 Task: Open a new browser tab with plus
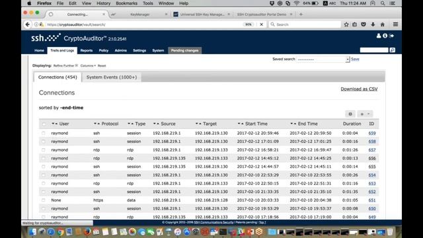301,15
